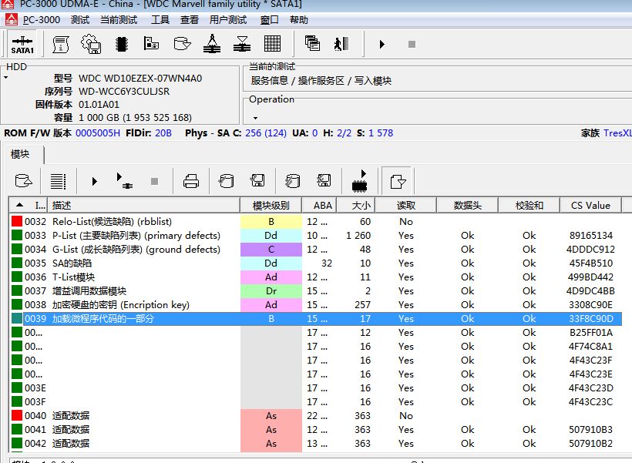Click the CS Value column header

[590, 205]
